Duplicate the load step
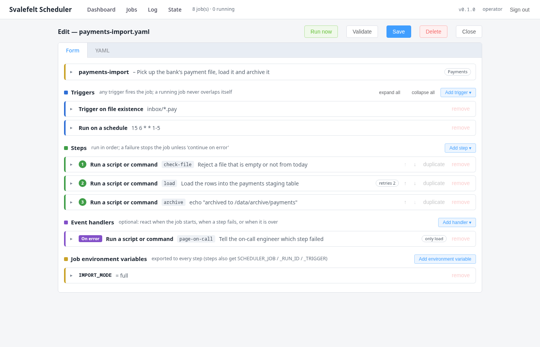 point(434,184)
